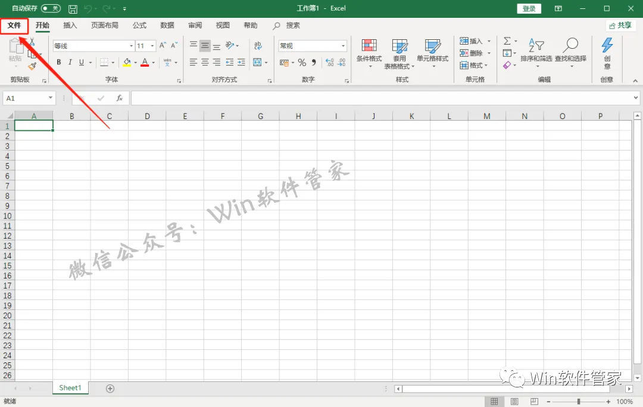Click Increase Indent icon
The height and width of the screenshot is (407, 643).
tap(242, 62)
